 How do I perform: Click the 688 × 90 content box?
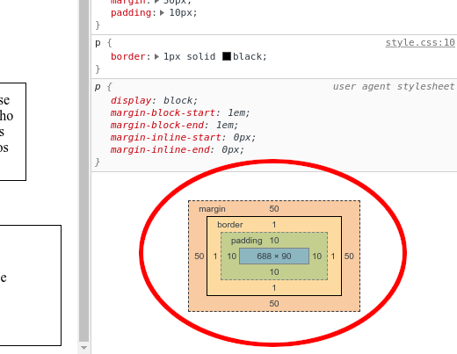pyautogui.click(x=274, y=256)
